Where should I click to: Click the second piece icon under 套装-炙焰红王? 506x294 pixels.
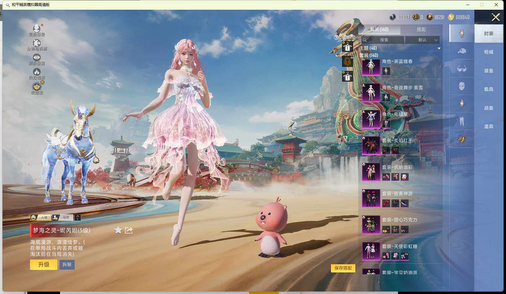(395, 151)
